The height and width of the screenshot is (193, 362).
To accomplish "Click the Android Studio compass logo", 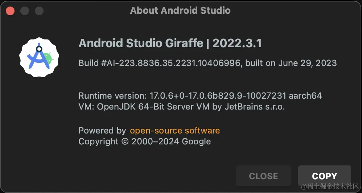I will point(39,57).
